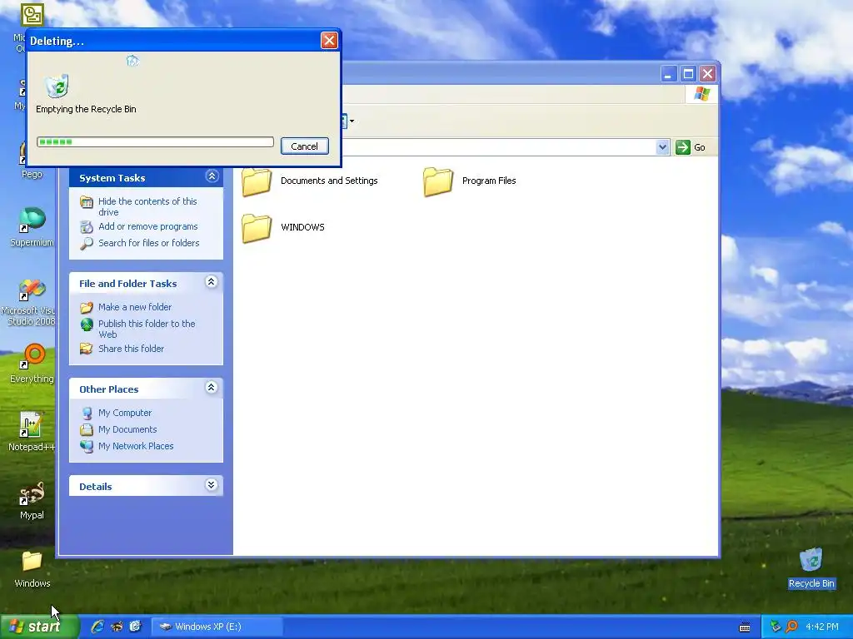
Task: Click the 4:42 PM clock
Action: (822, 627)
